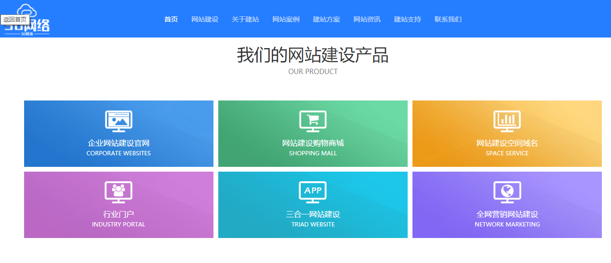Click the 30网络 cloud logo

tap(27, 19)
